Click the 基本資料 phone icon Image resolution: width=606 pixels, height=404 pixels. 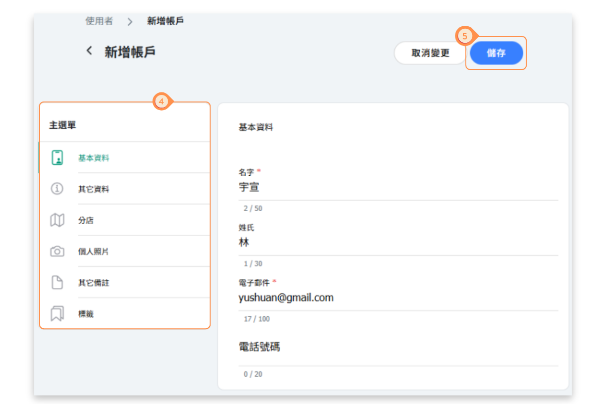58,158
